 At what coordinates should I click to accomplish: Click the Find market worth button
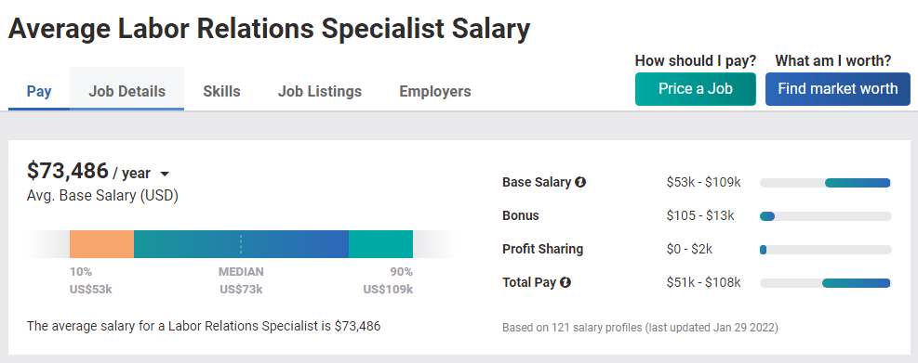838,89
